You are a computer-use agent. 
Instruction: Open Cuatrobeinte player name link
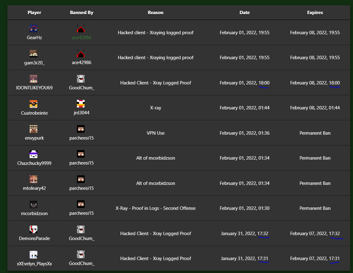coord(35,113)
